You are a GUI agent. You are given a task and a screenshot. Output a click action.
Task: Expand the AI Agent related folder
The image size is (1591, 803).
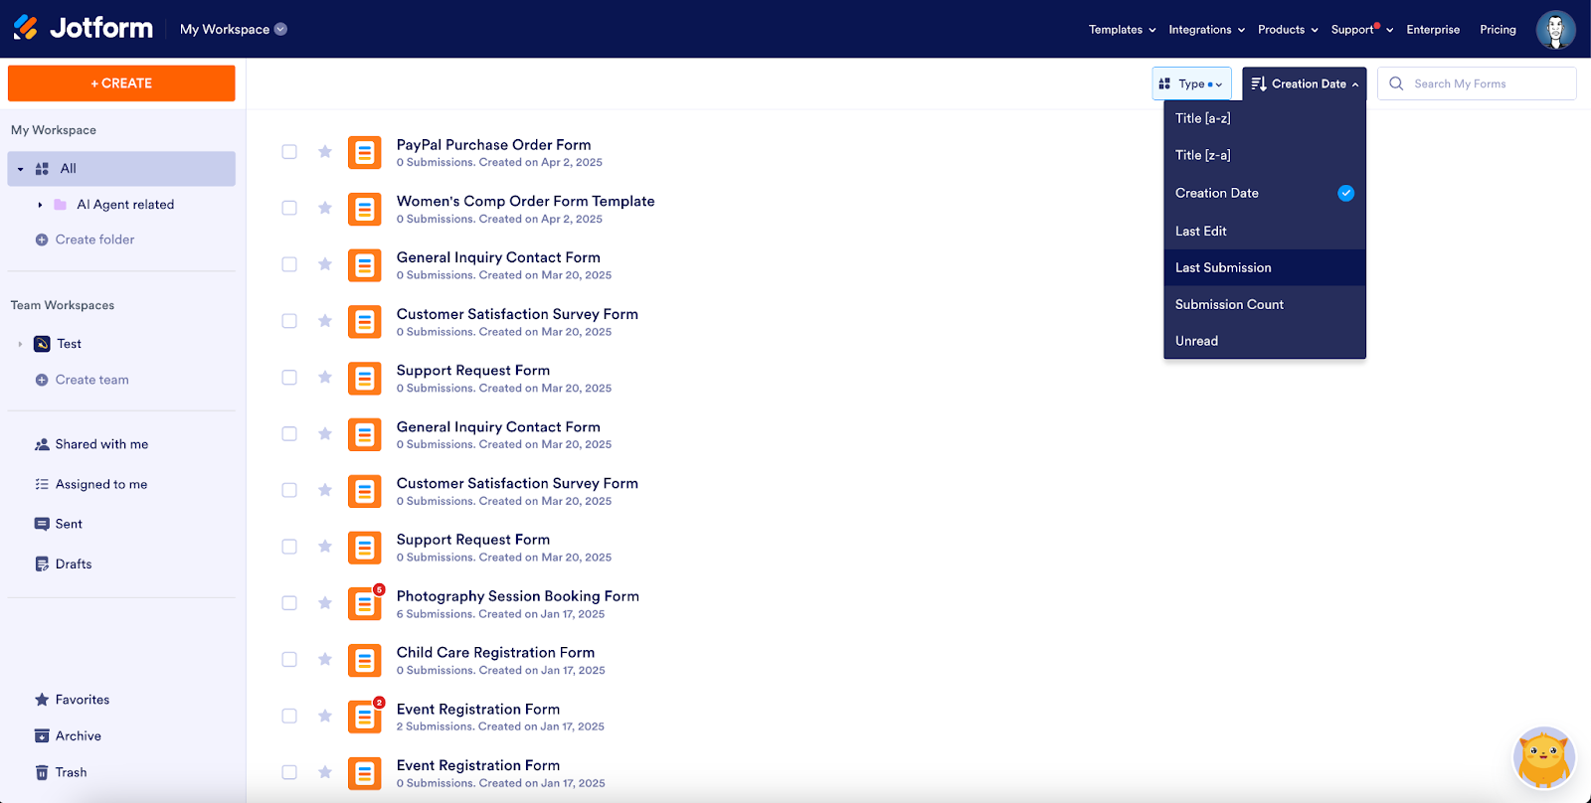click(40, 205)
